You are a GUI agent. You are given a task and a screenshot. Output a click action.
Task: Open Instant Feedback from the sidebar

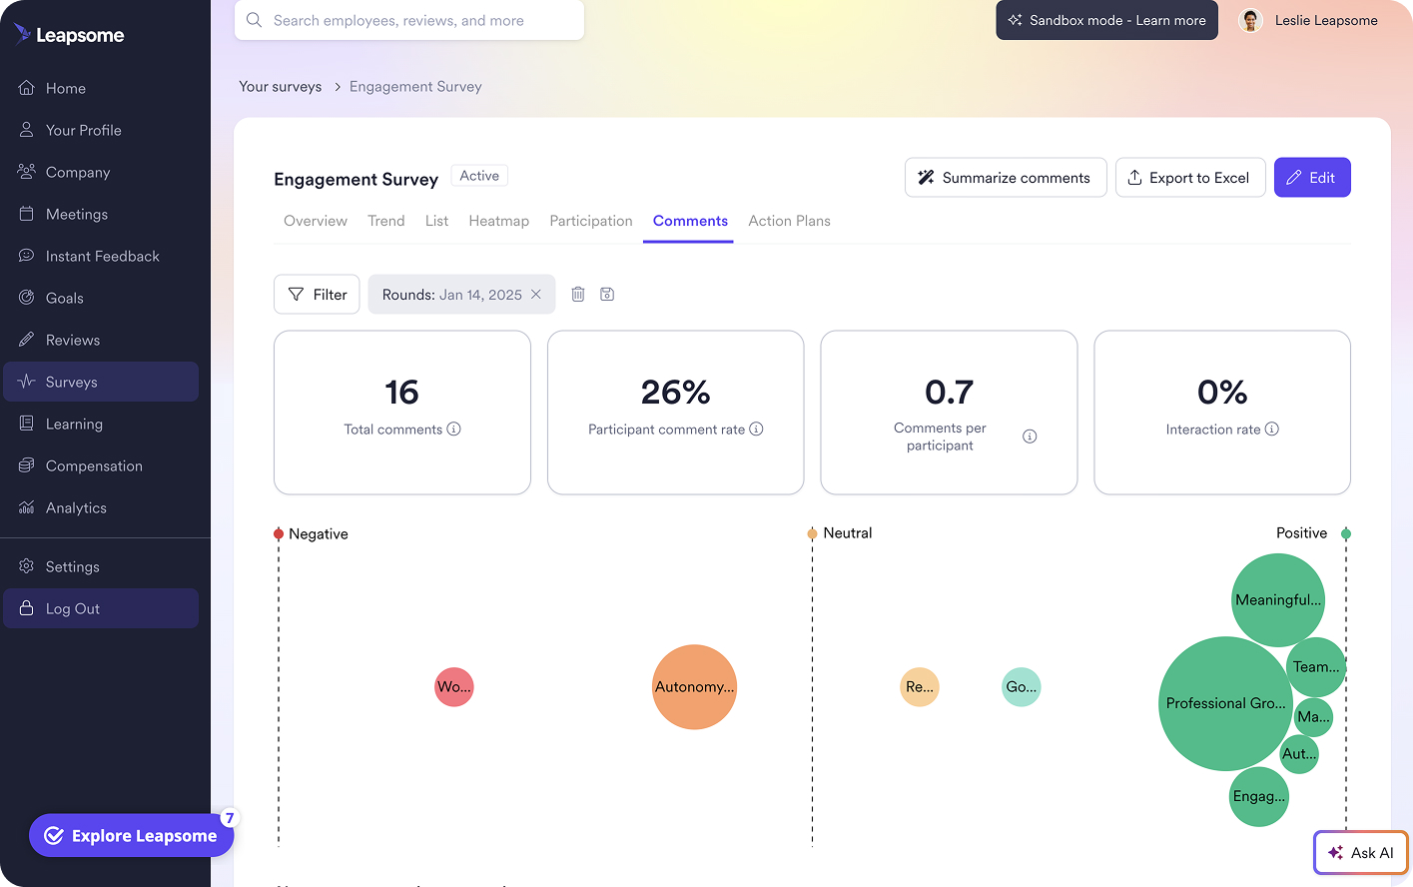26,256
